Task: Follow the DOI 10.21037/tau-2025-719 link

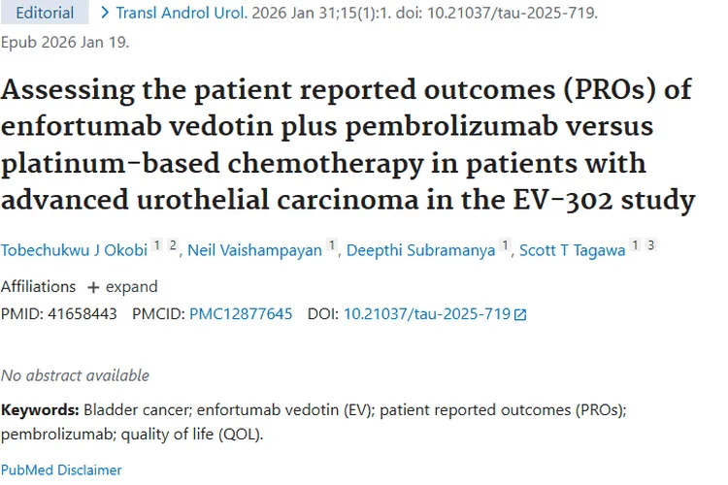Action: pos(427,314)
